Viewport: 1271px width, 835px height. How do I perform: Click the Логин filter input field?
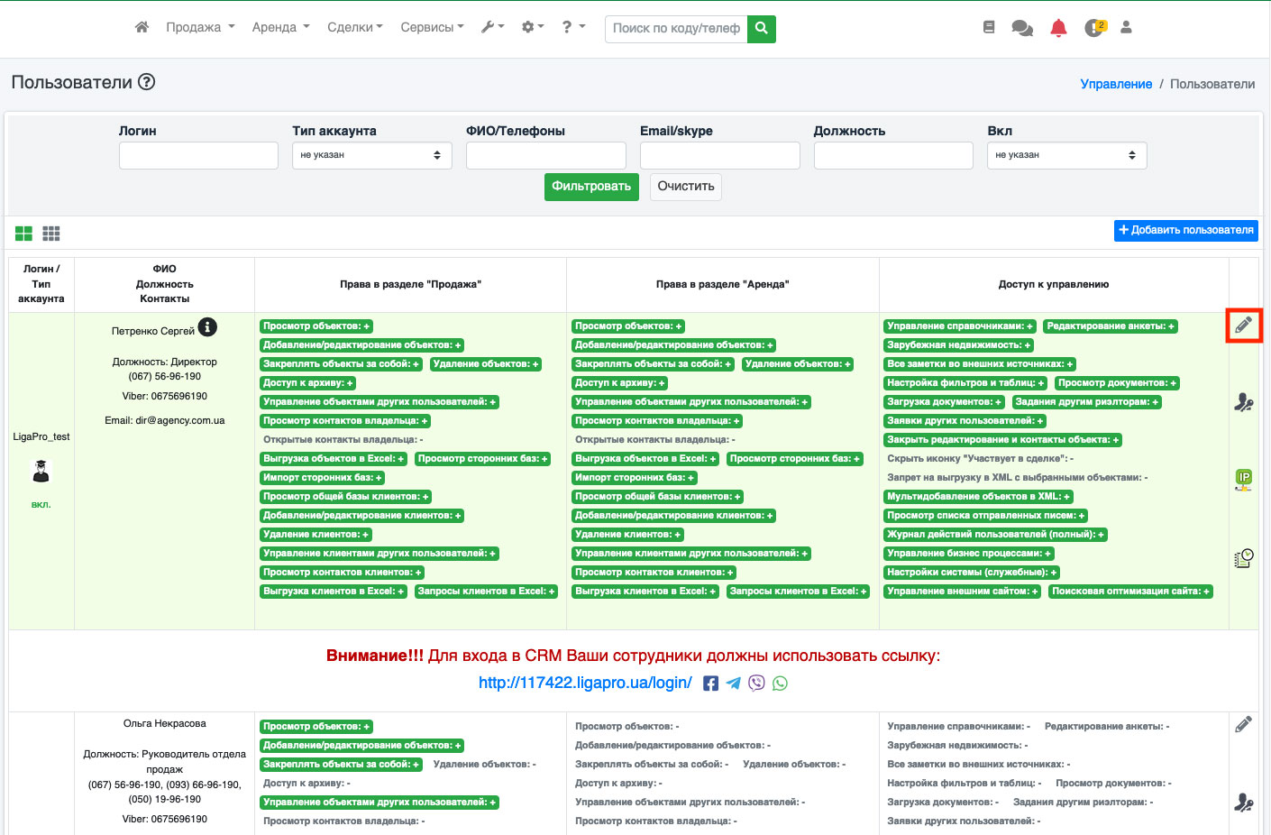(198, 155)
